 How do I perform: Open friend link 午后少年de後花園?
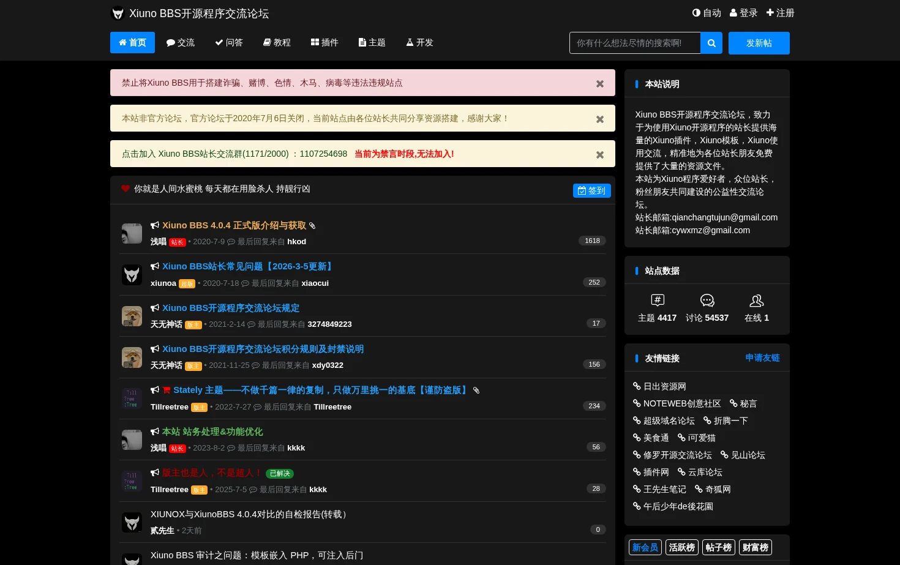(673, 506)
